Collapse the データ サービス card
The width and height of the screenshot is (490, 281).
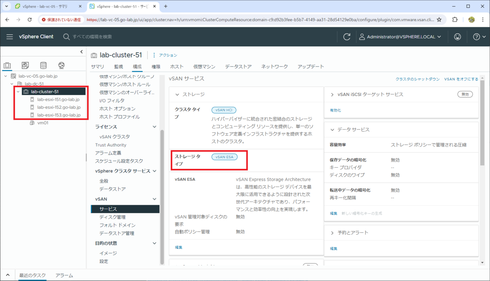pyautogui.click(x=332, y=130)
